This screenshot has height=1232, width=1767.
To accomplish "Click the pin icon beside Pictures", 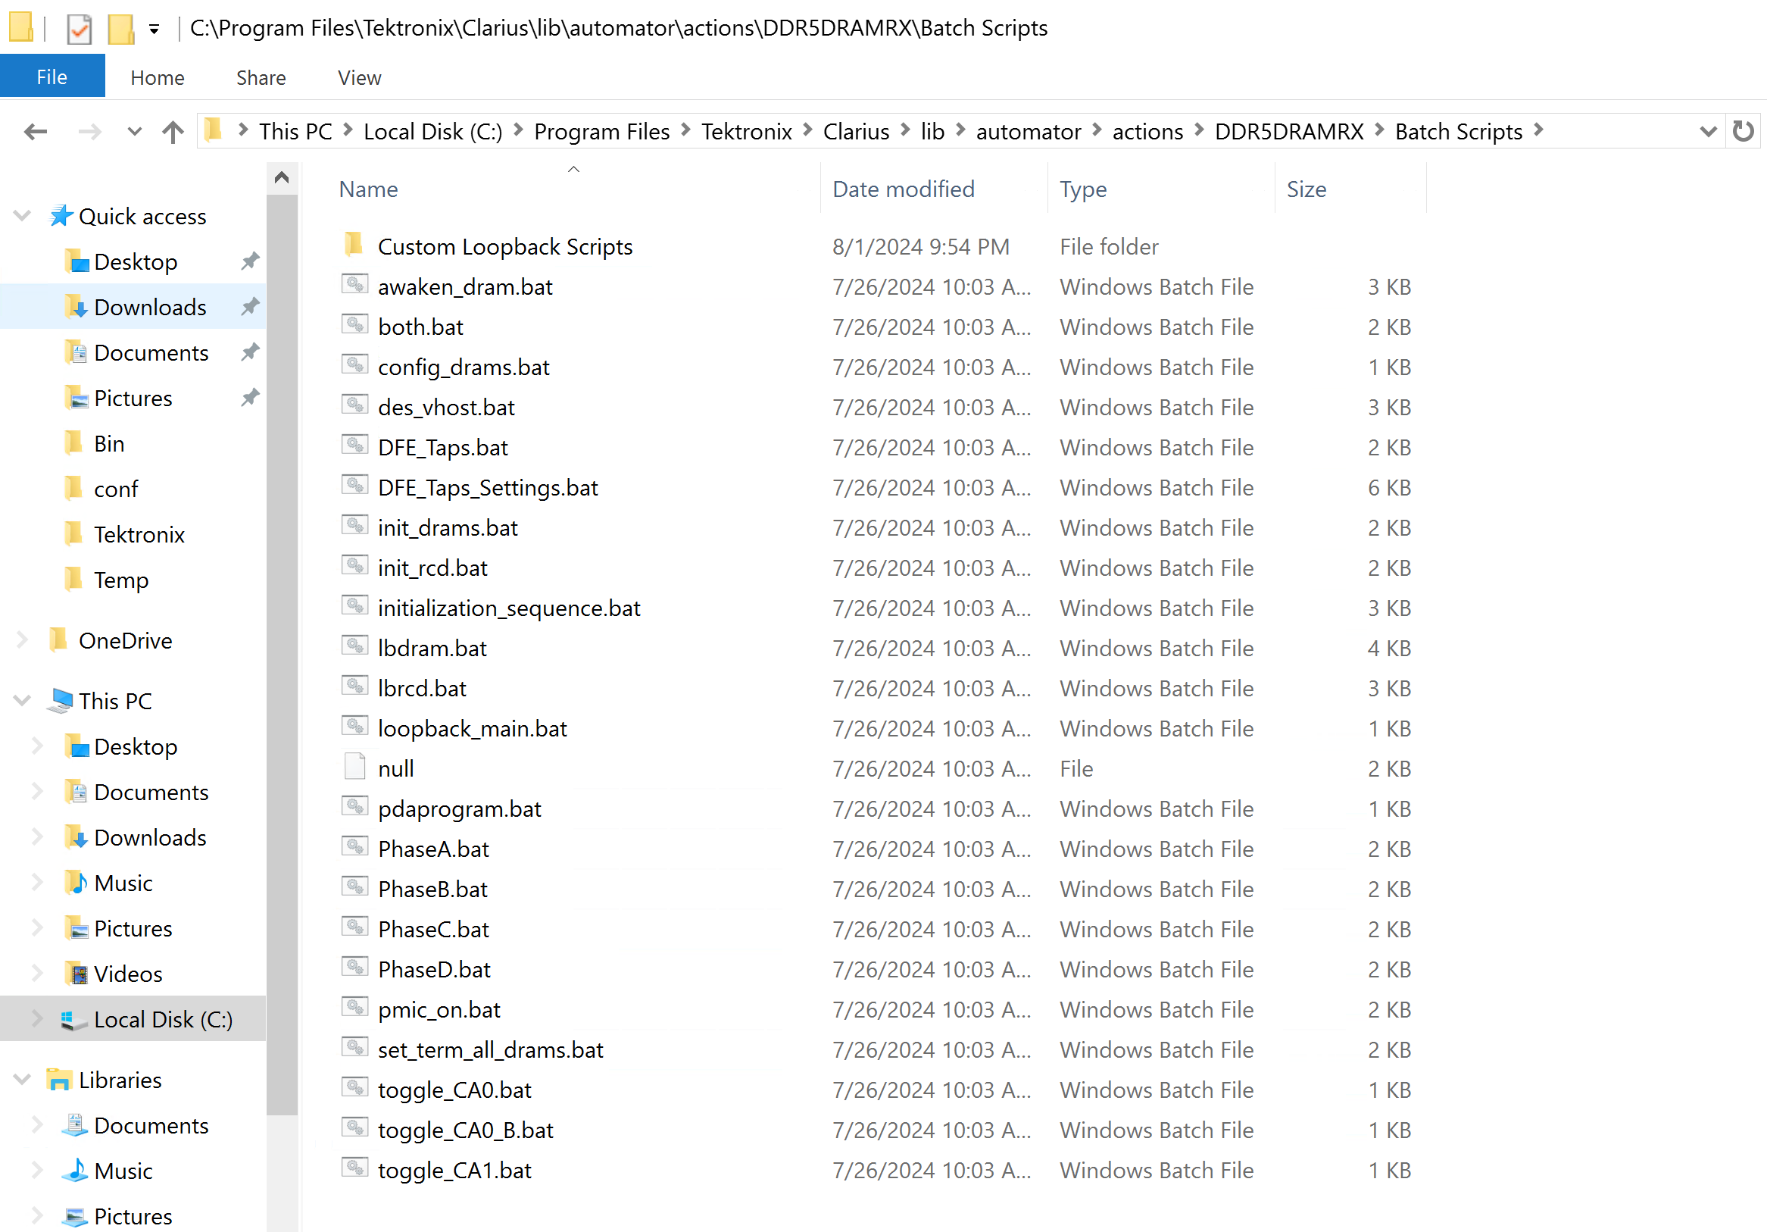I will [x=249, y=397].
